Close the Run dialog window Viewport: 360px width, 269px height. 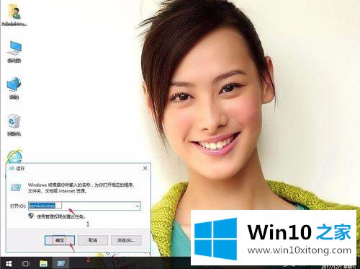click(x=145, y=168)
